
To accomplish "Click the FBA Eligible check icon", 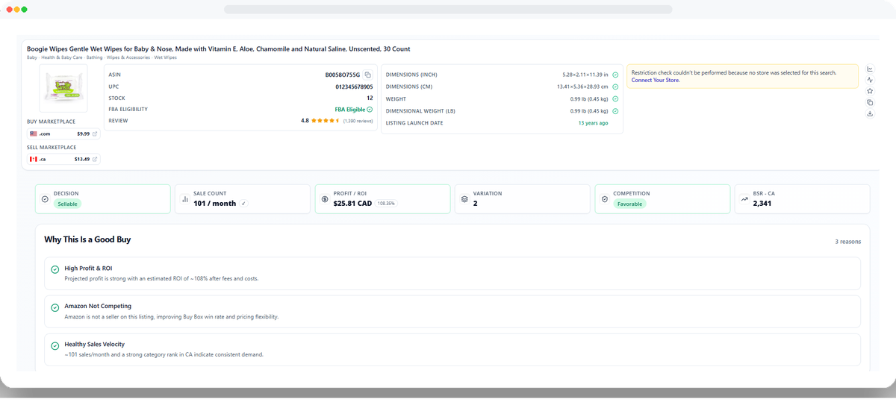I will [x=370, y=110].
